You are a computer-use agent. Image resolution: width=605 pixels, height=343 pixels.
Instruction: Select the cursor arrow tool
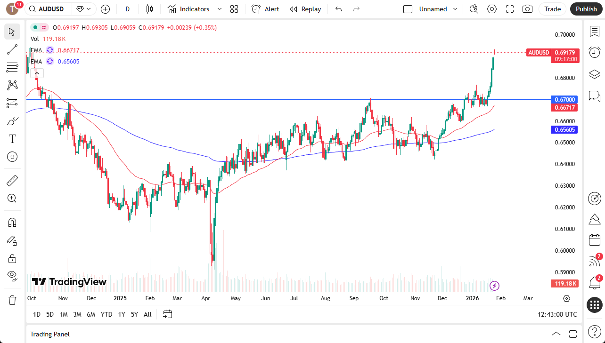click(x=12, y=32)
